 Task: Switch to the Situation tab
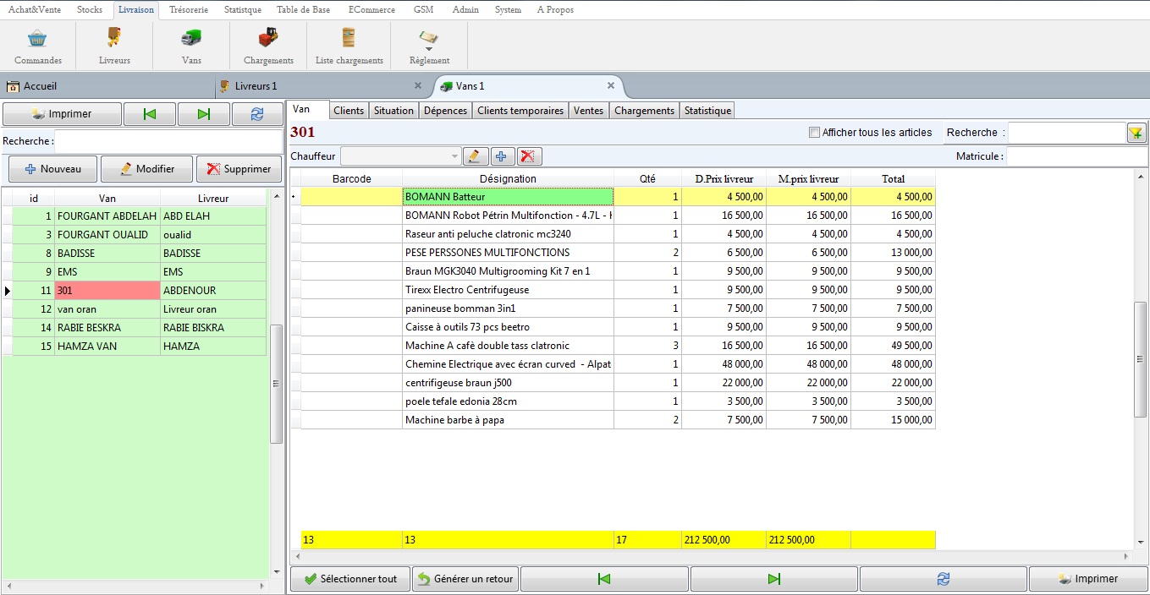(393, 111)
